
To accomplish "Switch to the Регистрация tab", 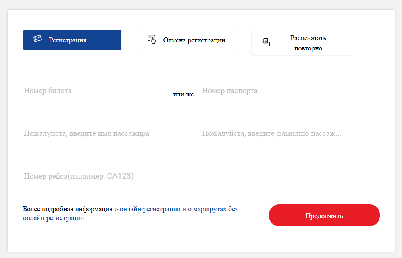I will (72, 40).
